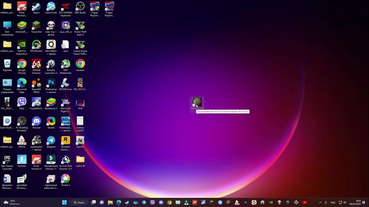Select the TLauncher desktop icon

tap(36, 27)
